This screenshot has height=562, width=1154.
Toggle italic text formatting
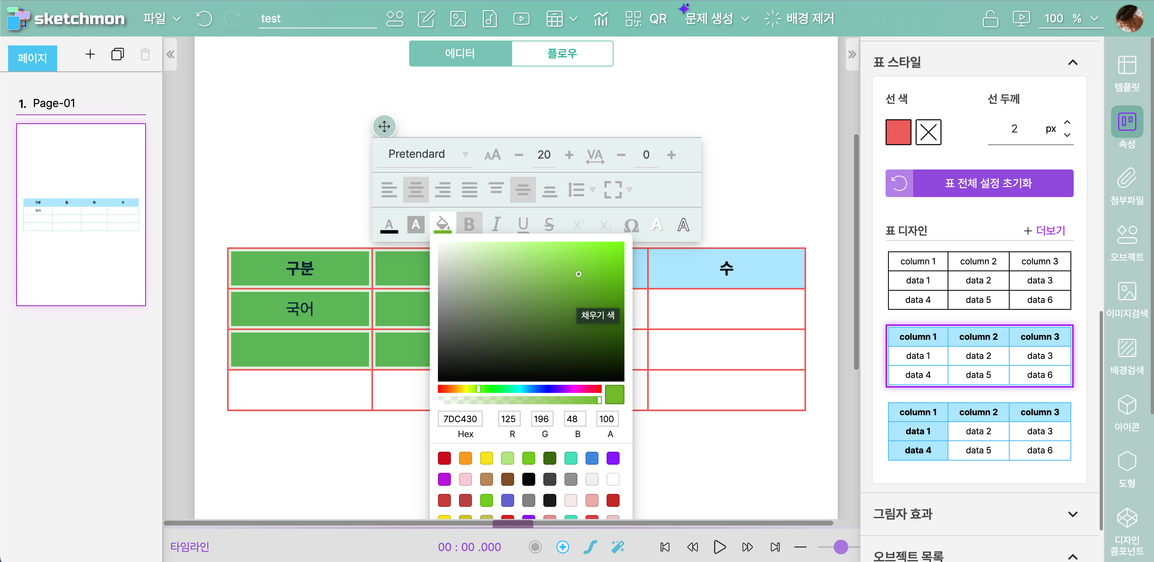[x=496, y=224]
